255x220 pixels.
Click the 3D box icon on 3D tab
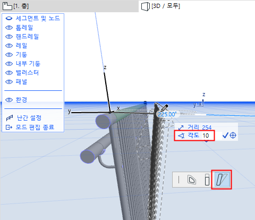point(146,6)
